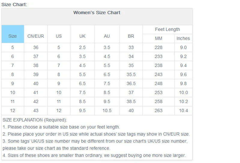Select CN/EUR value 41
The width and height of the screenshot is (240, 163).
point(36,93)
